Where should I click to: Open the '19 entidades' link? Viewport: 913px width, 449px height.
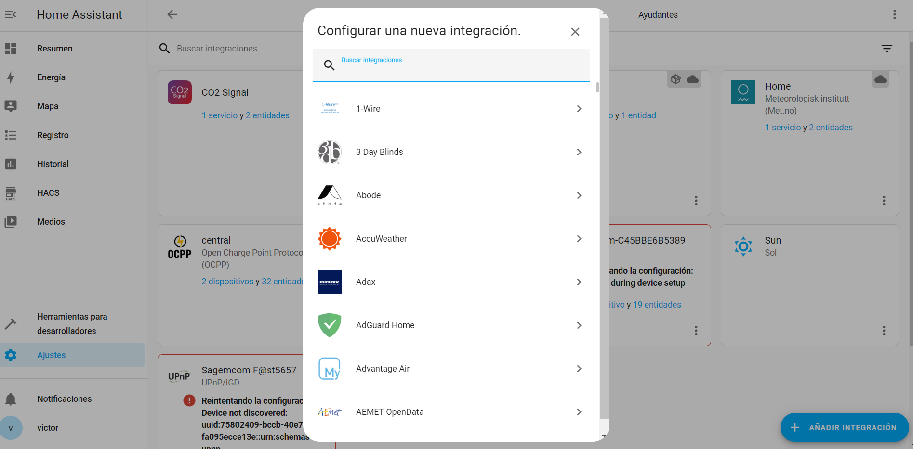(657, 305)
